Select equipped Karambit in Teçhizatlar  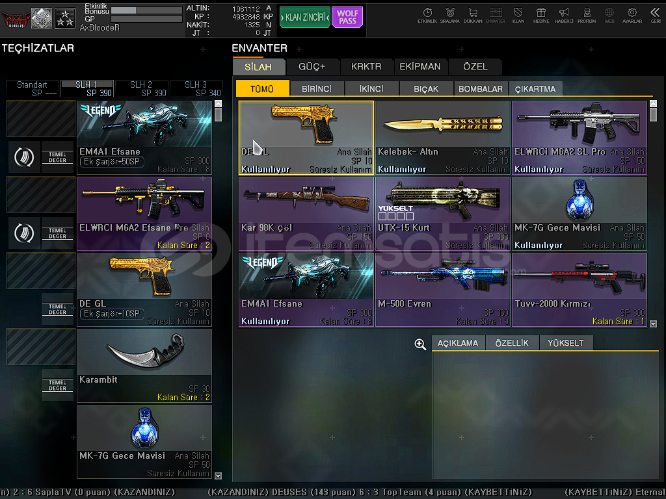point(144,366)
